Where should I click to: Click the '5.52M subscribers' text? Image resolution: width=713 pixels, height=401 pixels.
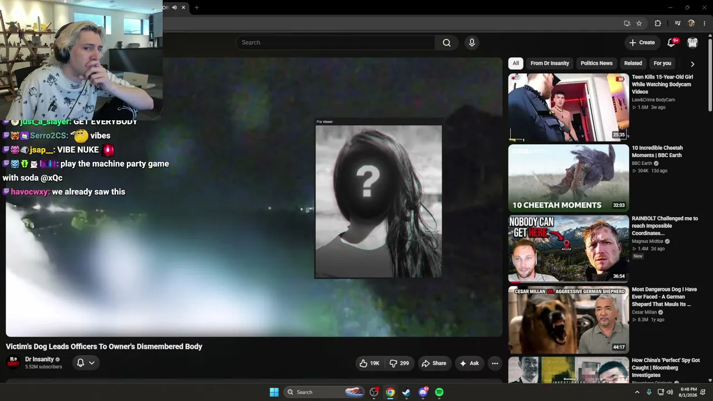click(43, 367)
